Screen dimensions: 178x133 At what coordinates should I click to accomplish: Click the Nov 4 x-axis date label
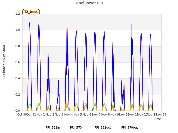coord(68,114)
